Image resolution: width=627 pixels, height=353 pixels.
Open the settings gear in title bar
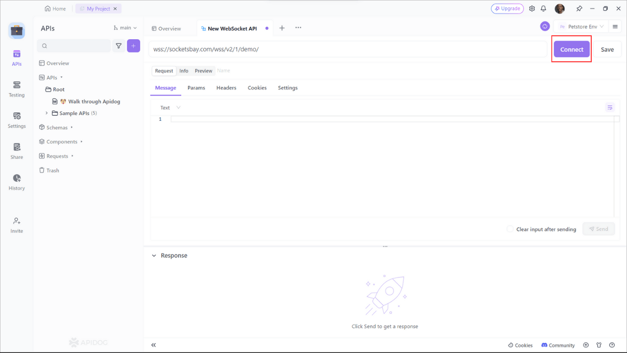click(x=532, y=8)
